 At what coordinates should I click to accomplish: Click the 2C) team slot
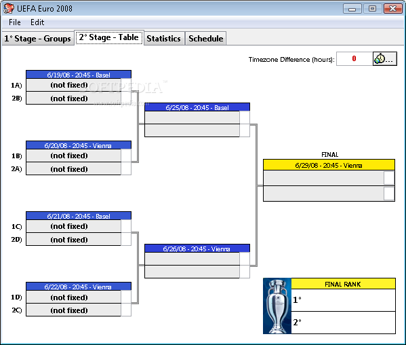point(73,310)
